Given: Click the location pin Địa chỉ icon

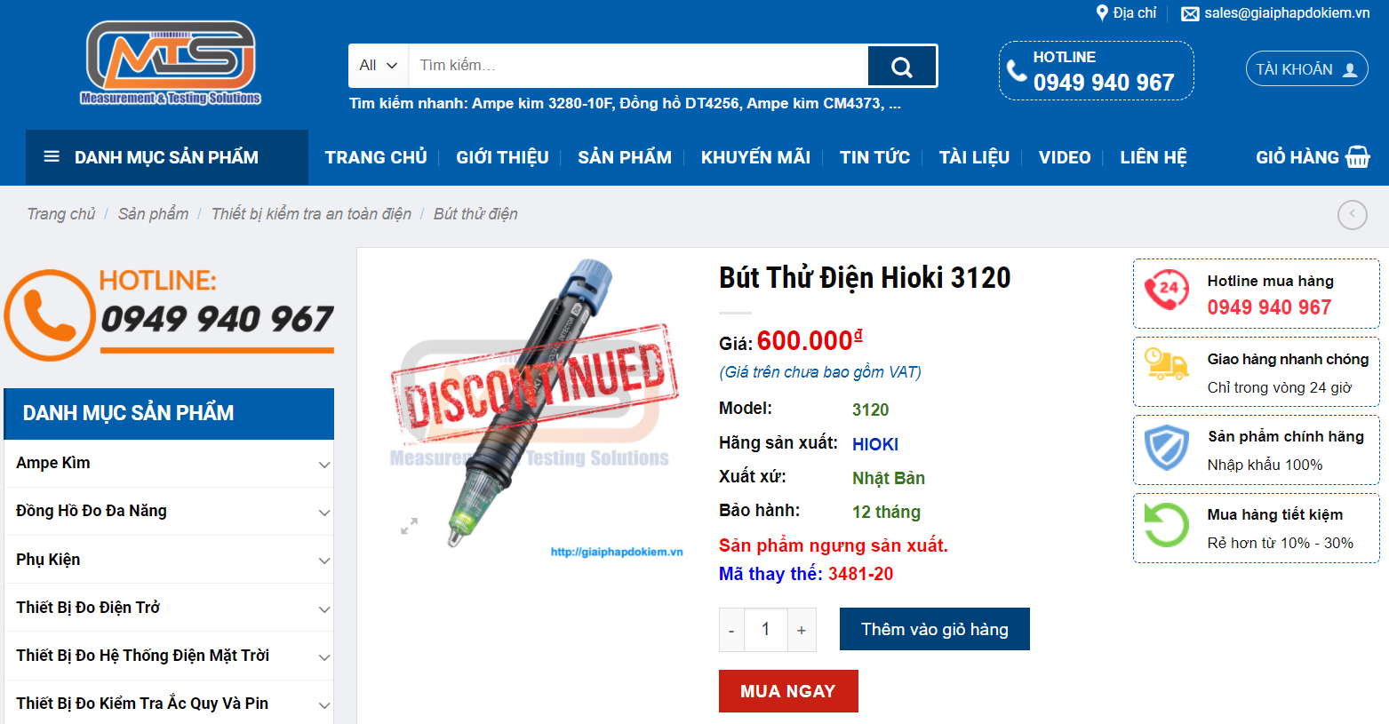Looking at the screenshot, I should pyautogui.click(x=1102, y=13).
